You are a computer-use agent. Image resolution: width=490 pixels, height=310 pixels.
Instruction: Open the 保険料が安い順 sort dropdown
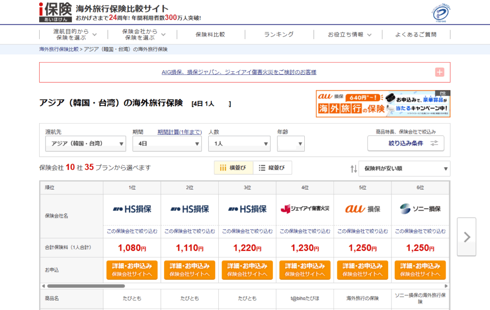pos(404,169)
